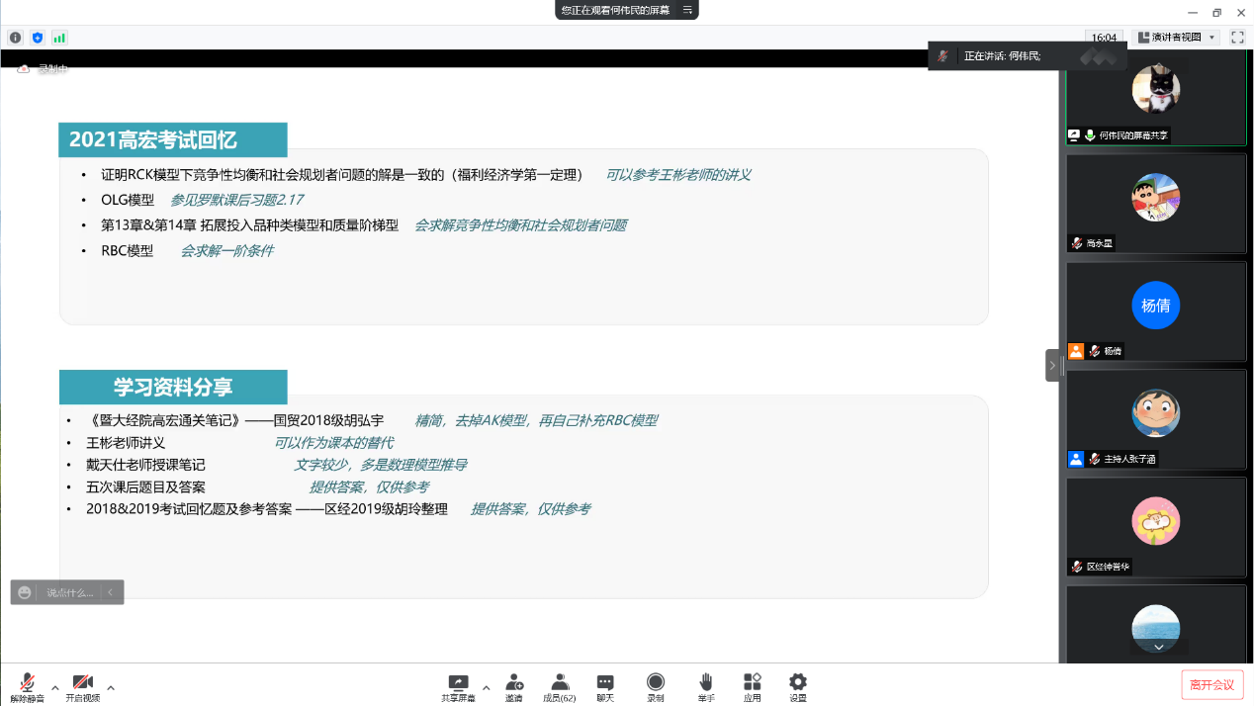Open the settings (设置) gear icon
1254x706 pixels.
coord(798,684)
